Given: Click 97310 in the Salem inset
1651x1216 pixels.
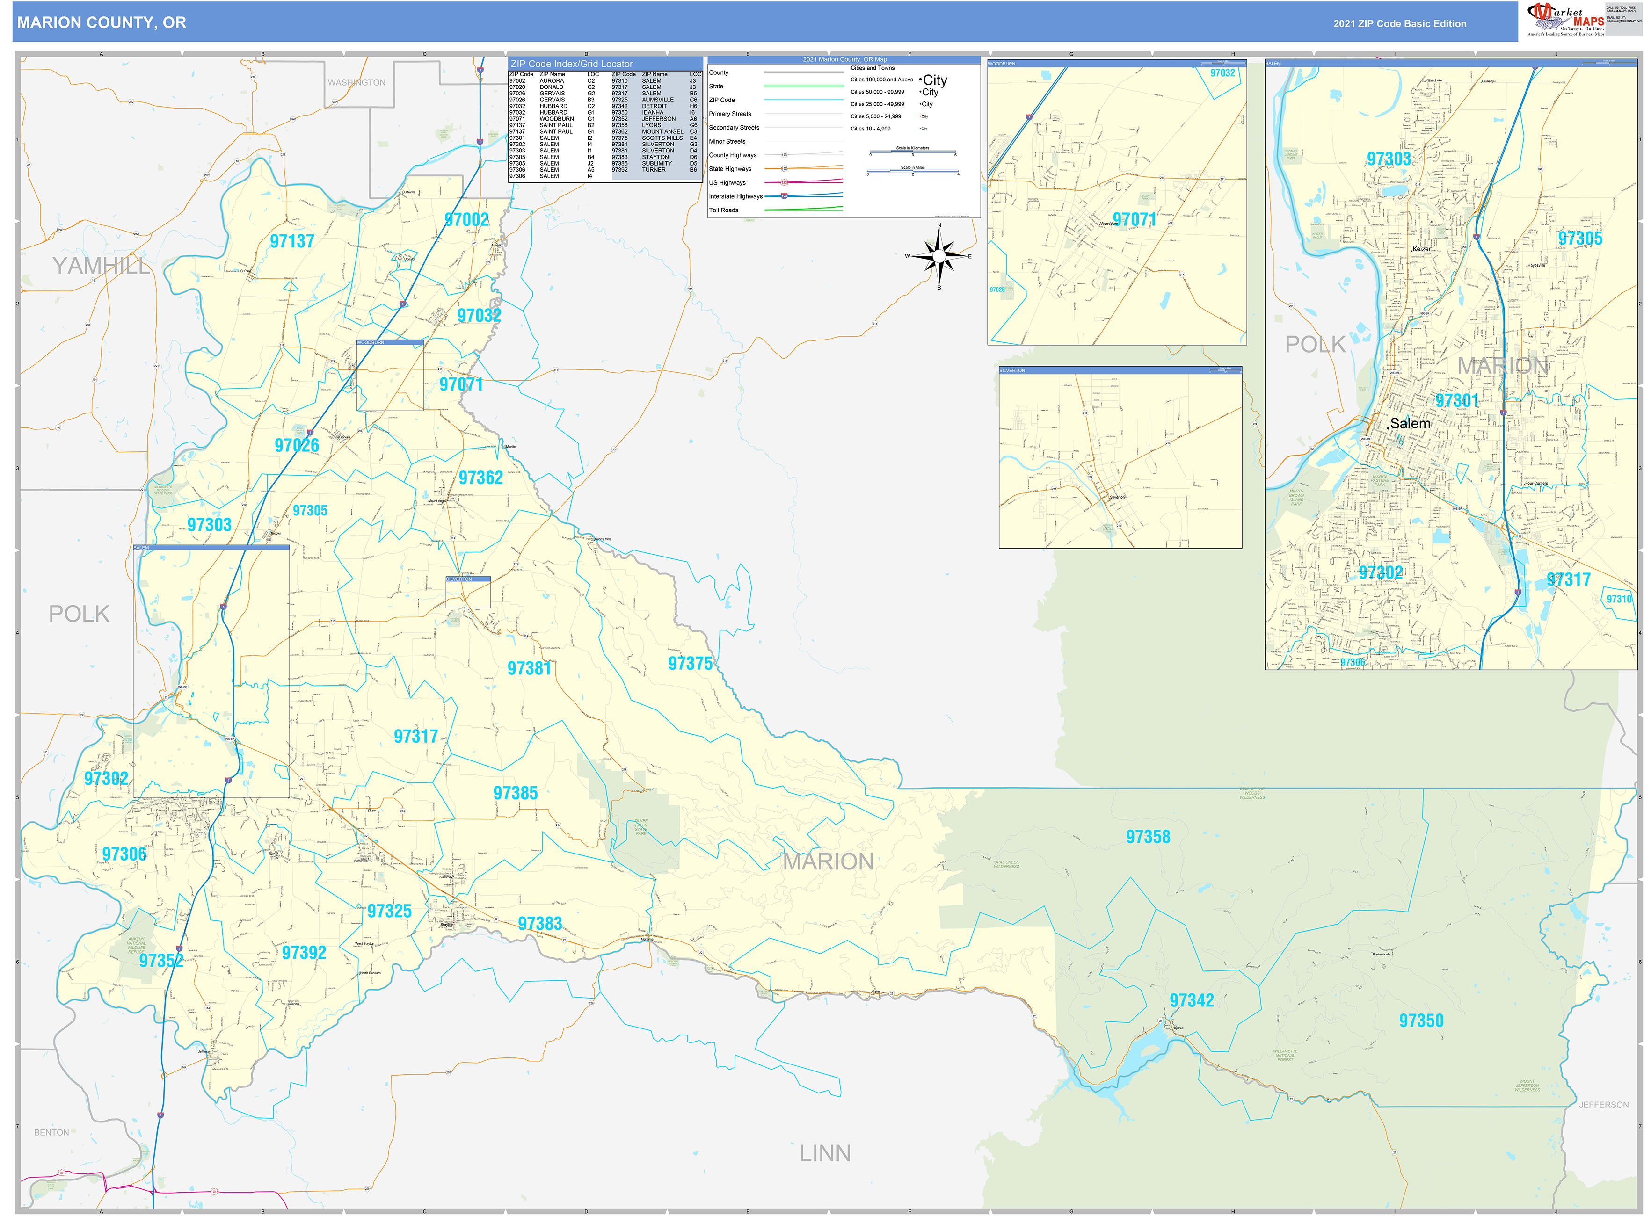Looking at the screenshot, I should pos(1619,599).
